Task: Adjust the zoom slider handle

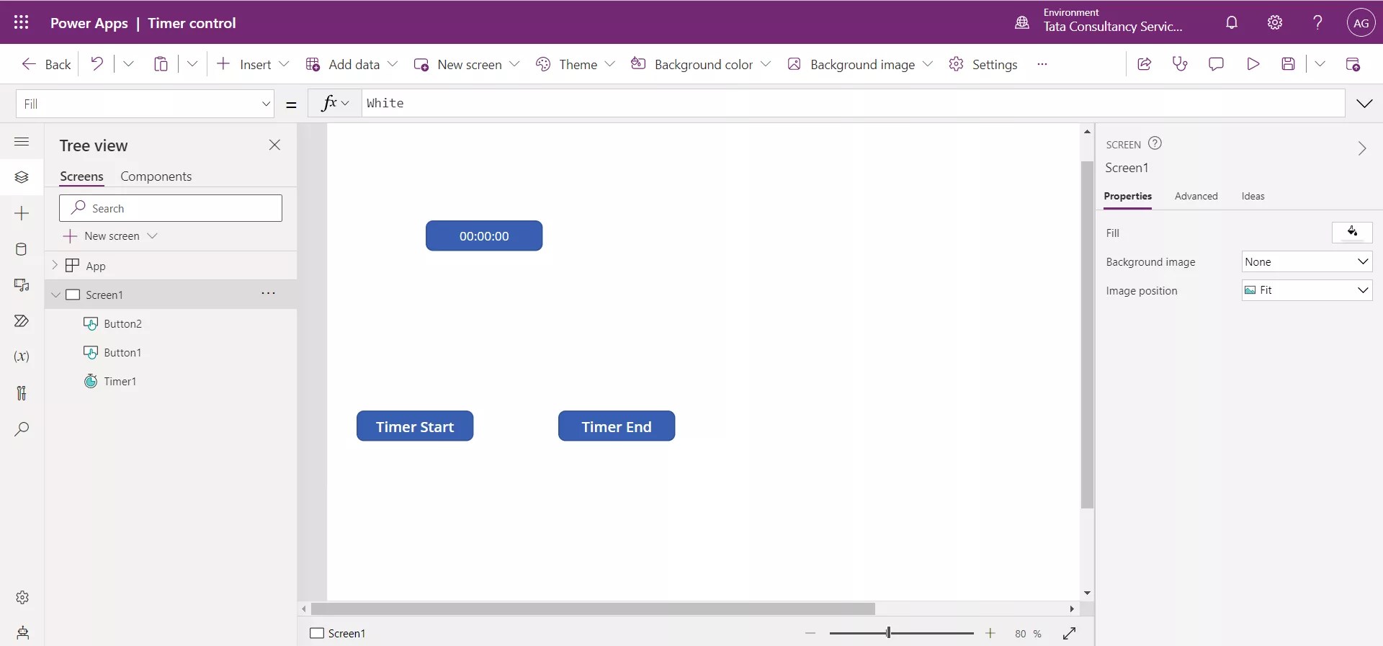Action: pos(888,632)
